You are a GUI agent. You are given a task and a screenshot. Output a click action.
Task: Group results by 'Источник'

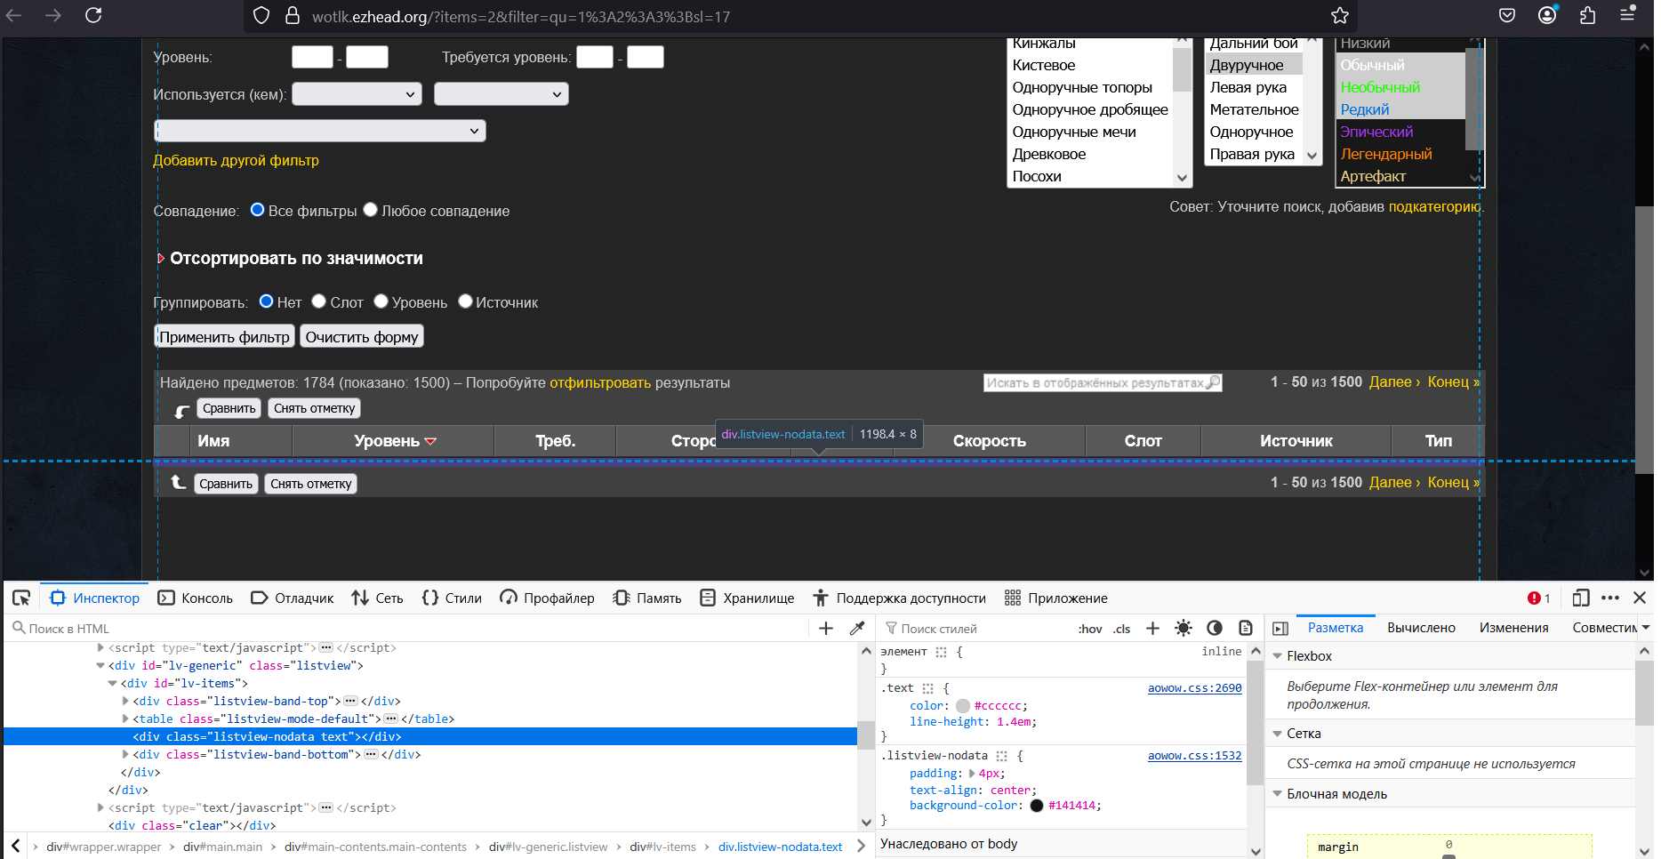pyautogui.click(x=465, y=301)
